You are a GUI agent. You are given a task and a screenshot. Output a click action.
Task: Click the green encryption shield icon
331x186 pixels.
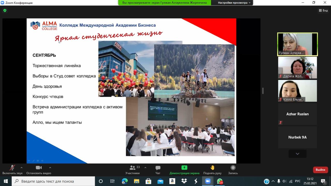pyautogui.click(x=5, y=11)
